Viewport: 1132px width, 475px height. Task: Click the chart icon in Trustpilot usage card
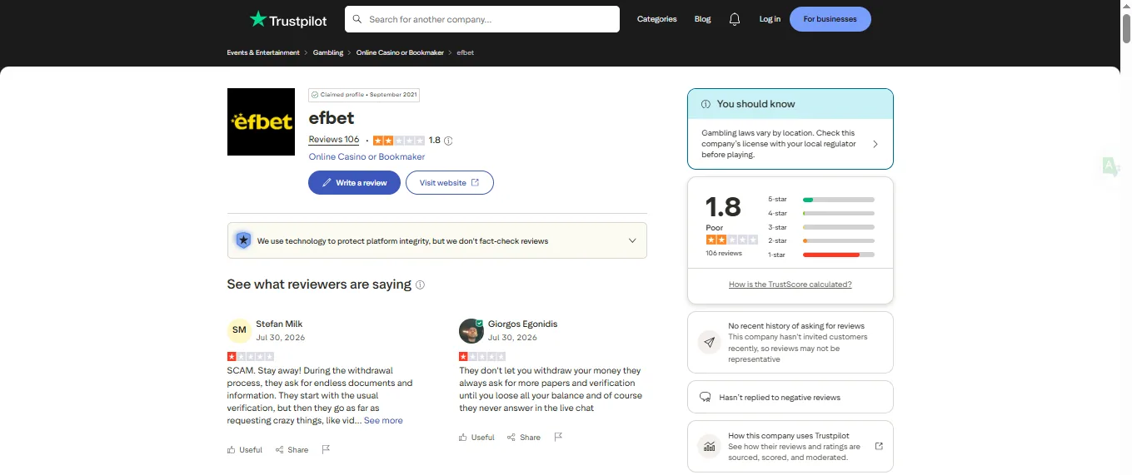tap(709, 447)
